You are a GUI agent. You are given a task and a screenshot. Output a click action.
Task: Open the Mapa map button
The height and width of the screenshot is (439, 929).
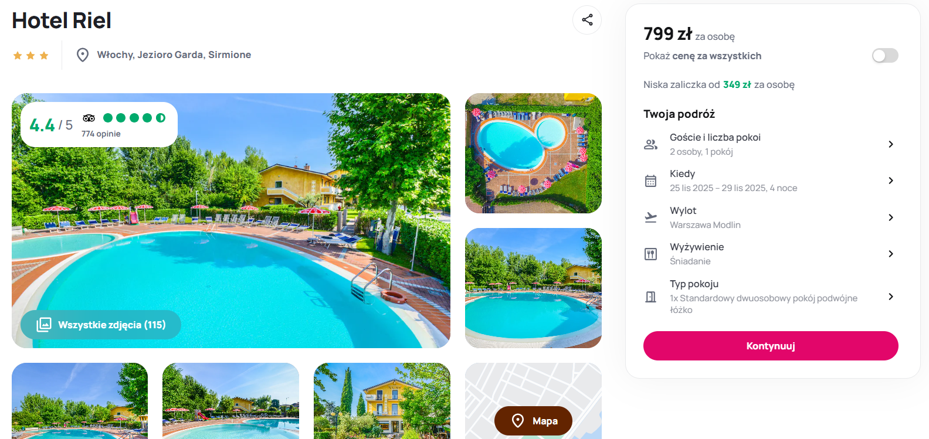[533, 421]
